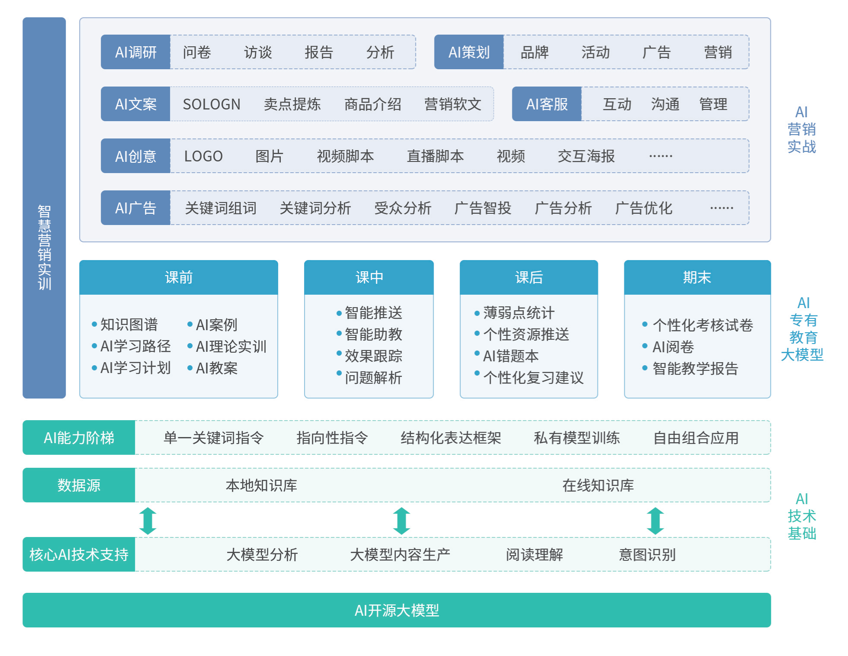This screenshot has width=848, height=656.
Task: Click the left green double-headed arrow
Action: click(148, 521)
